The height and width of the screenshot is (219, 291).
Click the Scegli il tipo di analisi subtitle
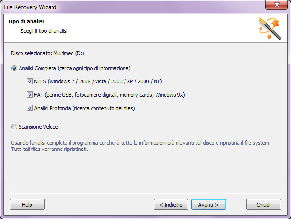coord(44,31)
